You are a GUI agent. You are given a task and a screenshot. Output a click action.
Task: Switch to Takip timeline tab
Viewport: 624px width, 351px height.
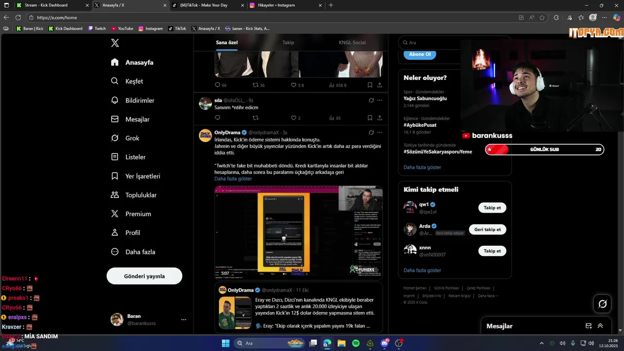[288, 42]
